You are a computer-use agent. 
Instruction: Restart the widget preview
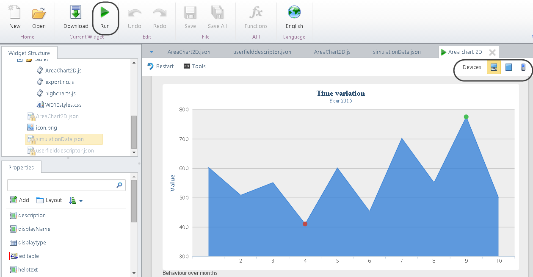coord(160,66)
